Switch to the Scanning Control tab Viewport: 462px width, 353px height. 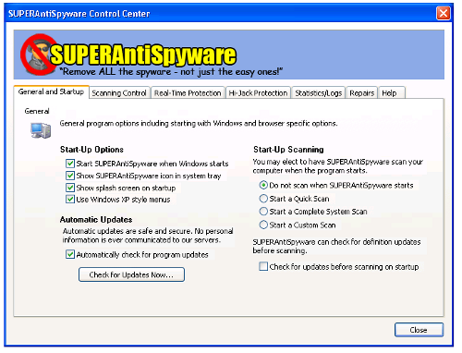pyautogui.click(x=119, y=93)
